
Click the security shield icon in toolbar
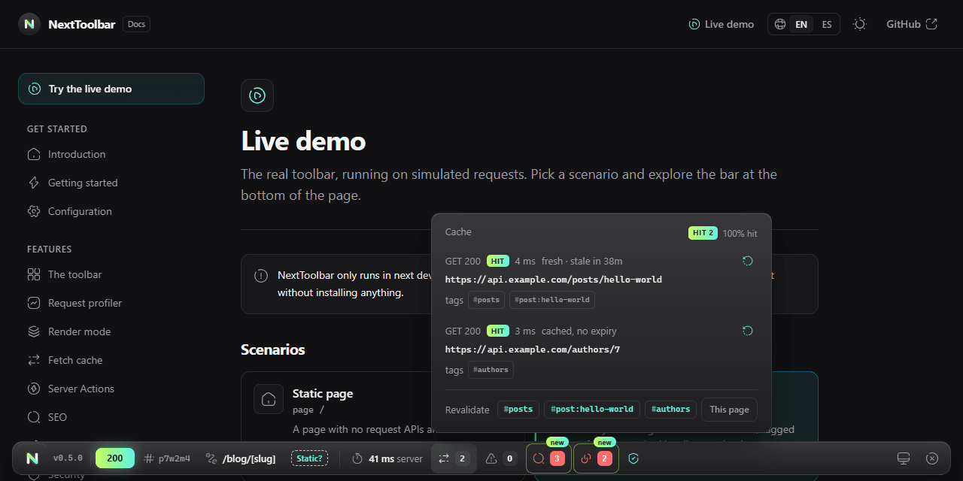coord(633,458)
